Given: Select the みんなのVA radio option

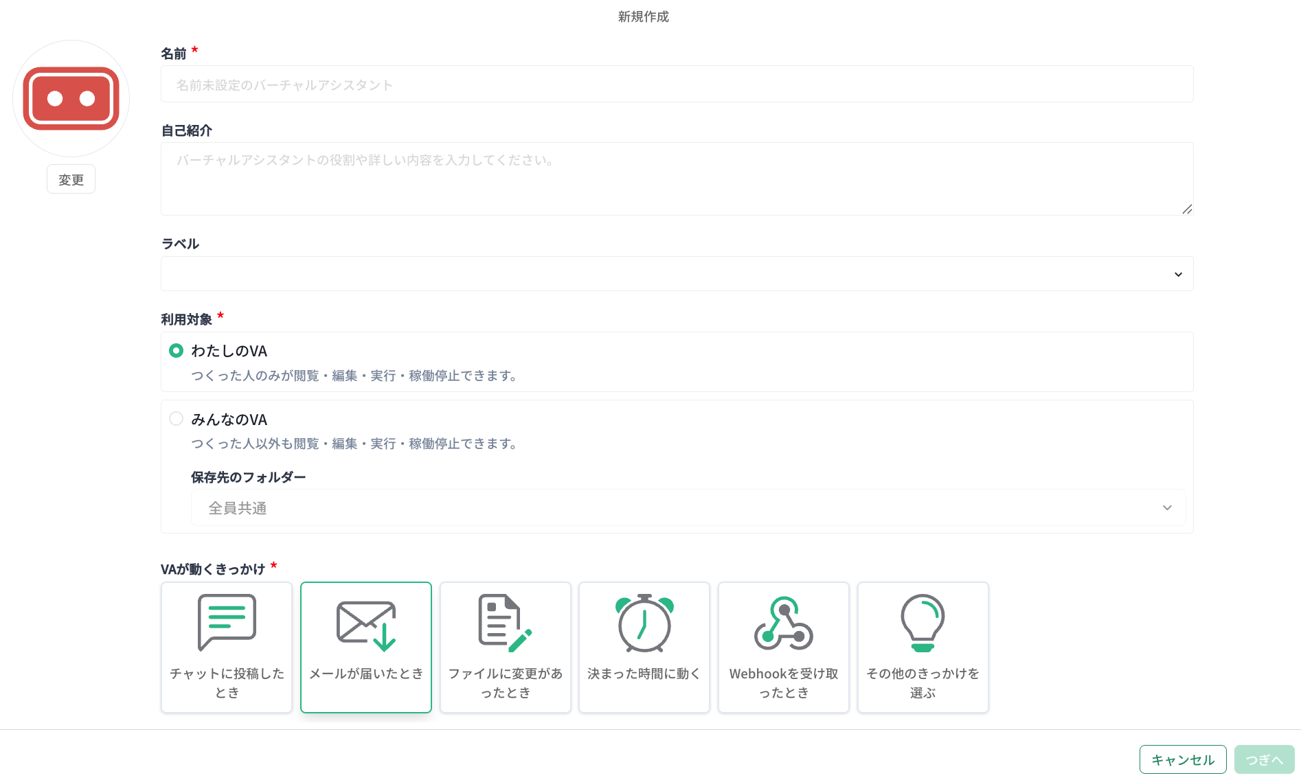Looking at the screenshot, I should 177,419.
